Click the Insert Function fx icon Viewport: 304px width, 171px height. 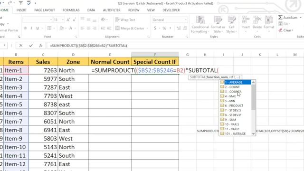coord(41,46)
